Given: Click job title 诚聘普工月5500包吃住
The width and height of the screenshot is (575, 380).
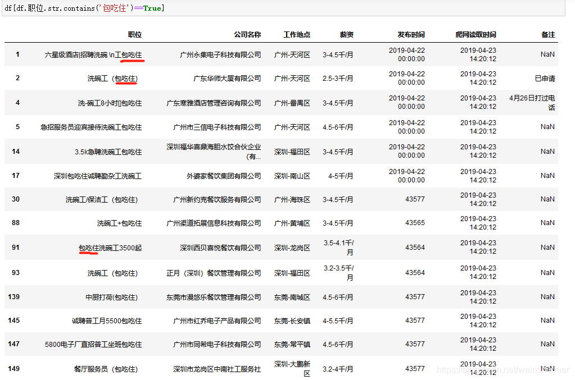Looking at the screenshot, I should [107, 321].
